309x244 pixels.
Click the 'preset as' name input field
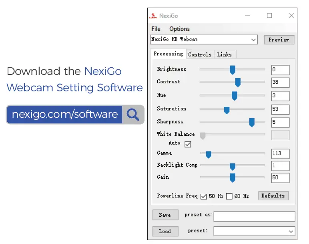(254, 217)
